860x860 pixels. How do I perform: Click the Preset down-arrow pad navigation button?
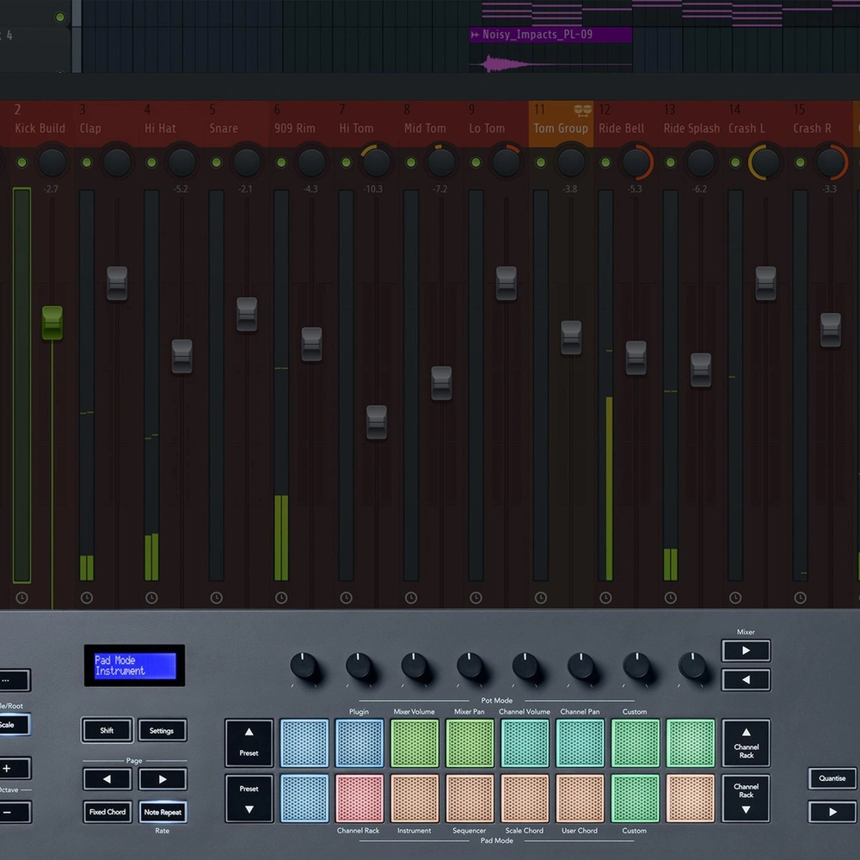click(249, 796)
